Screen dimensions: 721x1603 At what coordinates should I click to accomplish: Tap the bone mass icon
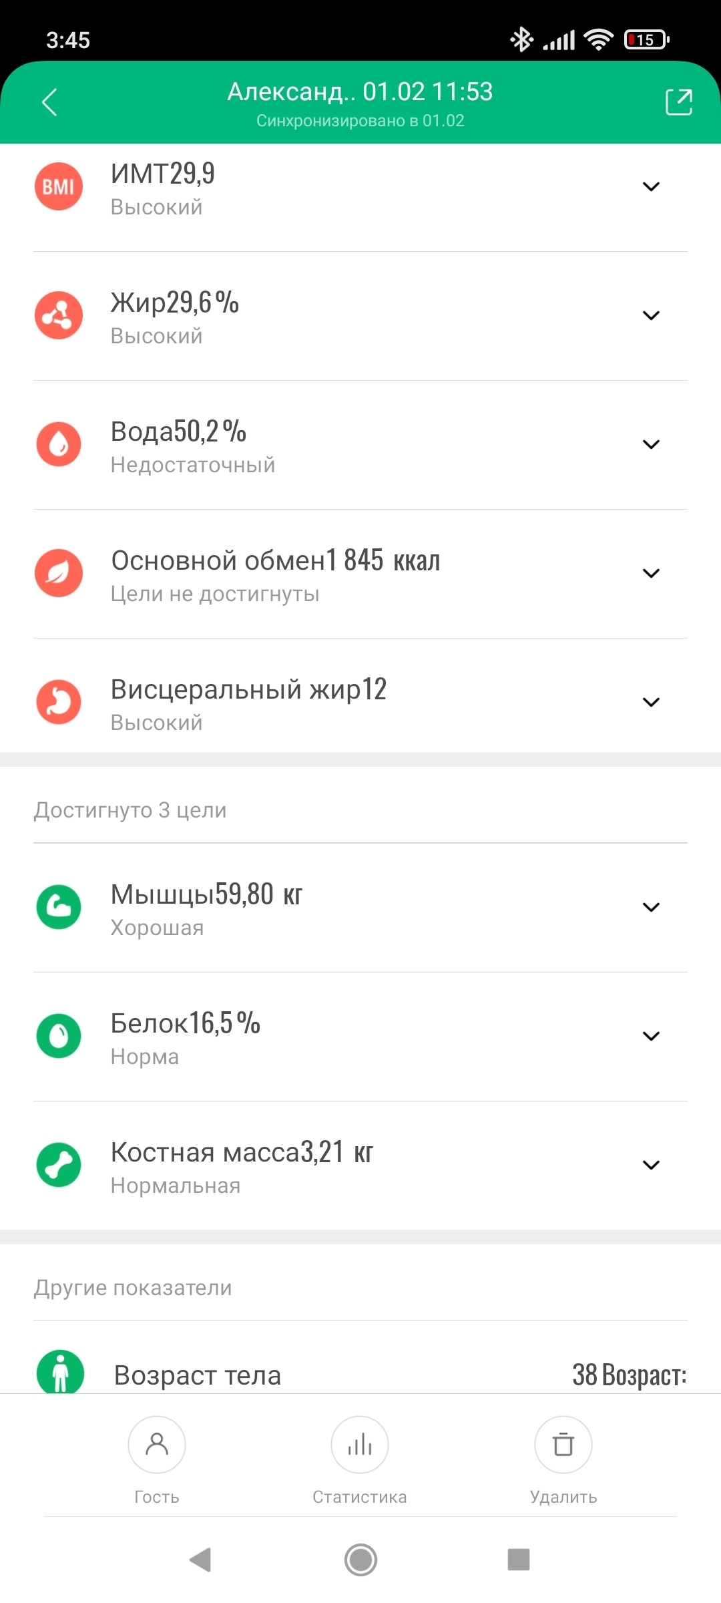click(59, 1165)
